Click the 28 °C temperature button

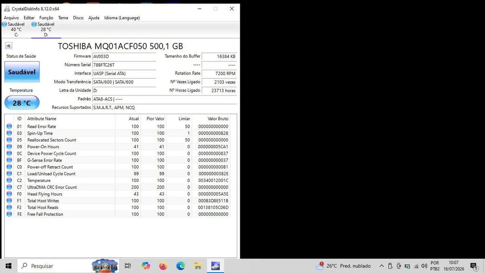22,103
